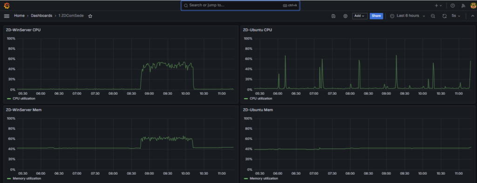Click green series color in ZD-WinServer Mem legend
477x183 pixels.
click(9, 179)
